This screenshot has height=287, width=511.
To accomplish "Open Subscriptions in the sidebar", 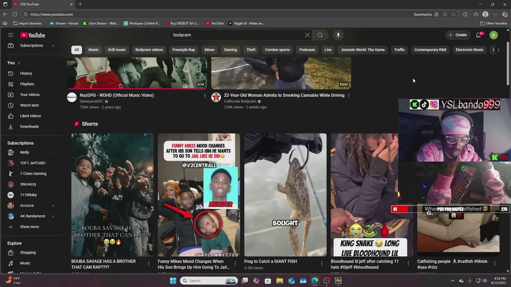I will [31, 45].
